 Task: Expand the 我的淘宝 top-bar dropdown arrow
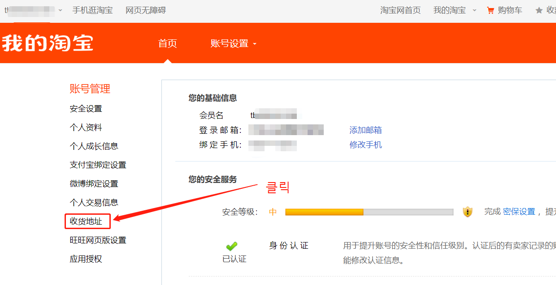click(474, 10)
